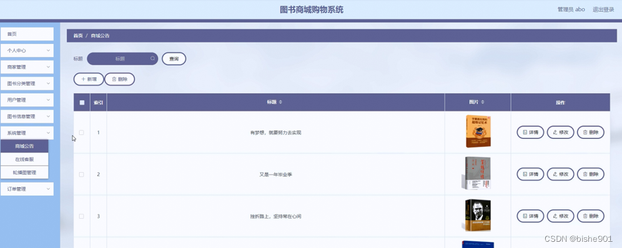
Task: Sort by 标题 column arrows
Action: tap(280, 102)
